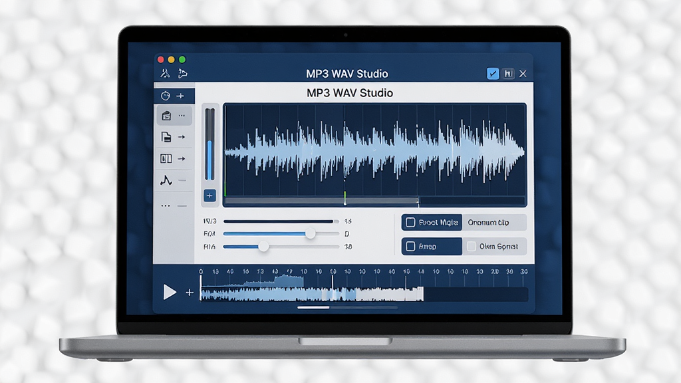Open the three-dot menu beside the clapperboard icon
681x383 pixels.
(x=182, y=116)
